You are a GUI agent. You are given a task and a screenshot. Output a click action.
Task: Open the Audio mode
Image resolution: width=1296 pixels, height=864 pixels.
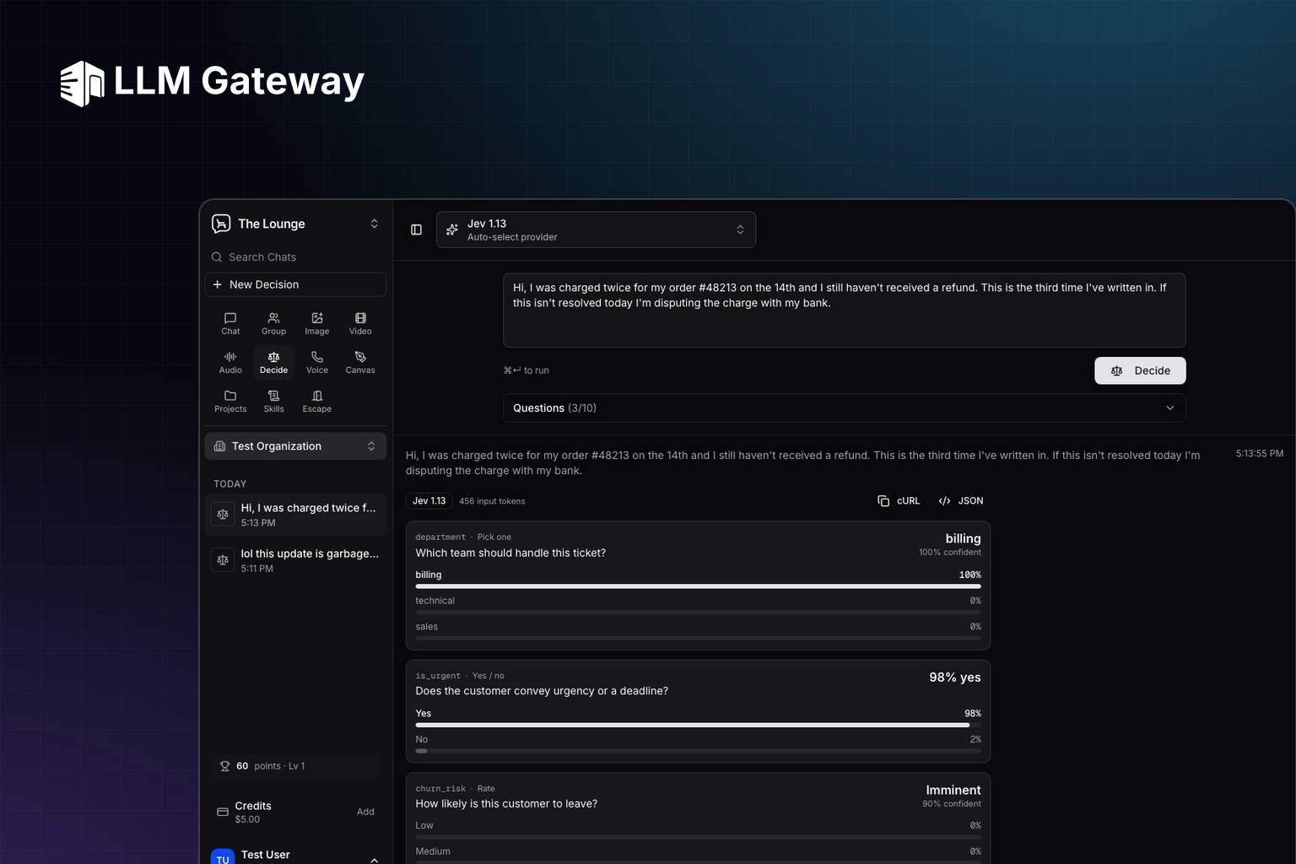point(230,362)
